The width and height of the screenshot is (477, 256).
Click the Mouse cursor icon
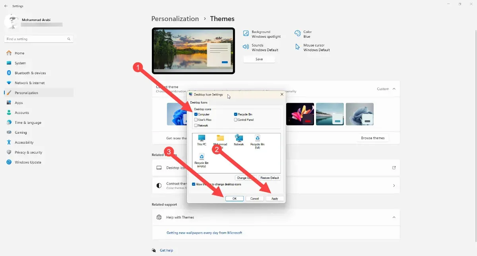297,47
